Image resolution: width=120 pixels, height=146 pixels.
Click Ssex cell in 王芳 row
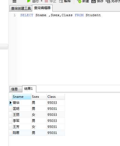pyautogui.click(x=39, y=127)
